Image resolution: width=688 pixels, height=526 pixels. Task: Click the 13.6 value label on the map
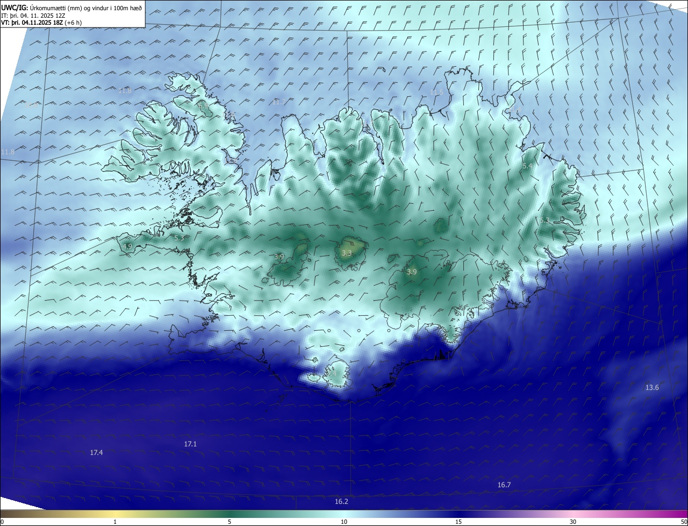coord(652,388)
